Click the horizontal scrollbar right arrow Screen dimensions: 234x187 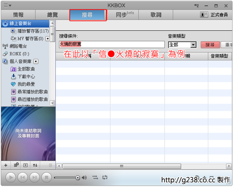pos(229,166)
